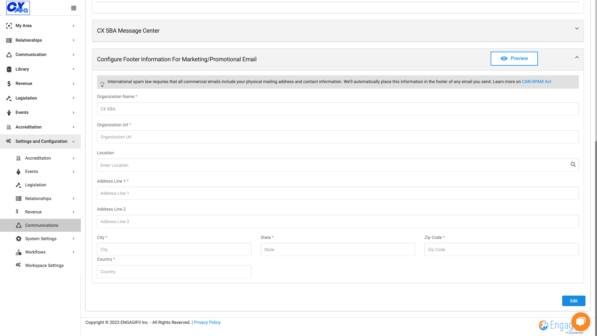Image resolution: width=597 pixels, height=336 pixels.
Task: Click the Country input field
Action: [x=174, y=272]
